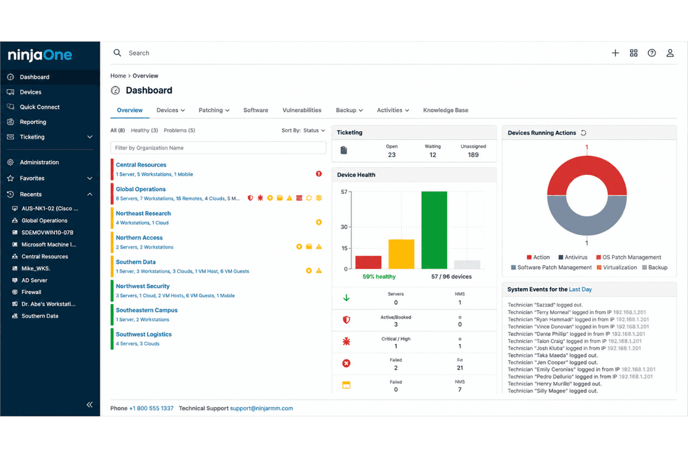Click the red shield Active/Blocked icon
This screenshot has width=688, height=458.
click(346, 320)
